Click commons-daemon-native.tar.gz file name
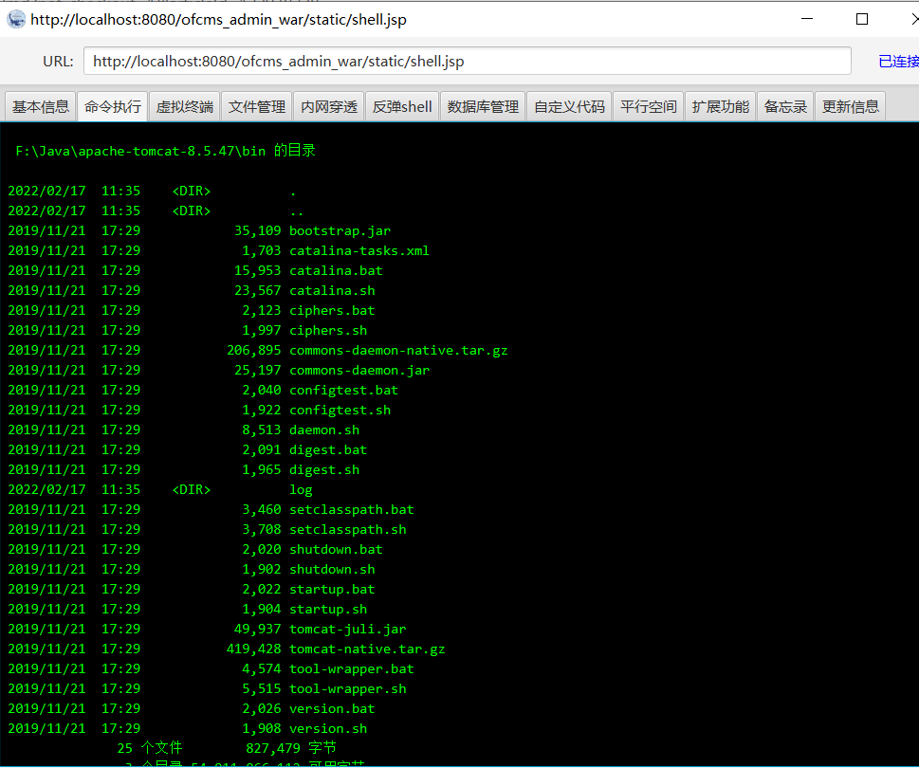919x768 pixels. tap(398, 350)
